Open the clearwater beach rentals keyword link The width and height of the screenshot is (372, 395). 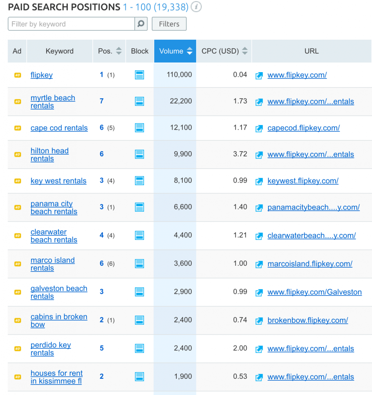click(54, 236)
